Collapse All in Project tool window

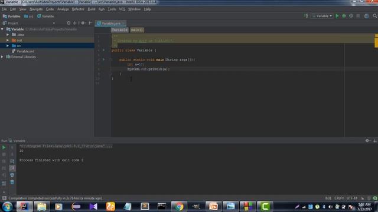point(75,23)
